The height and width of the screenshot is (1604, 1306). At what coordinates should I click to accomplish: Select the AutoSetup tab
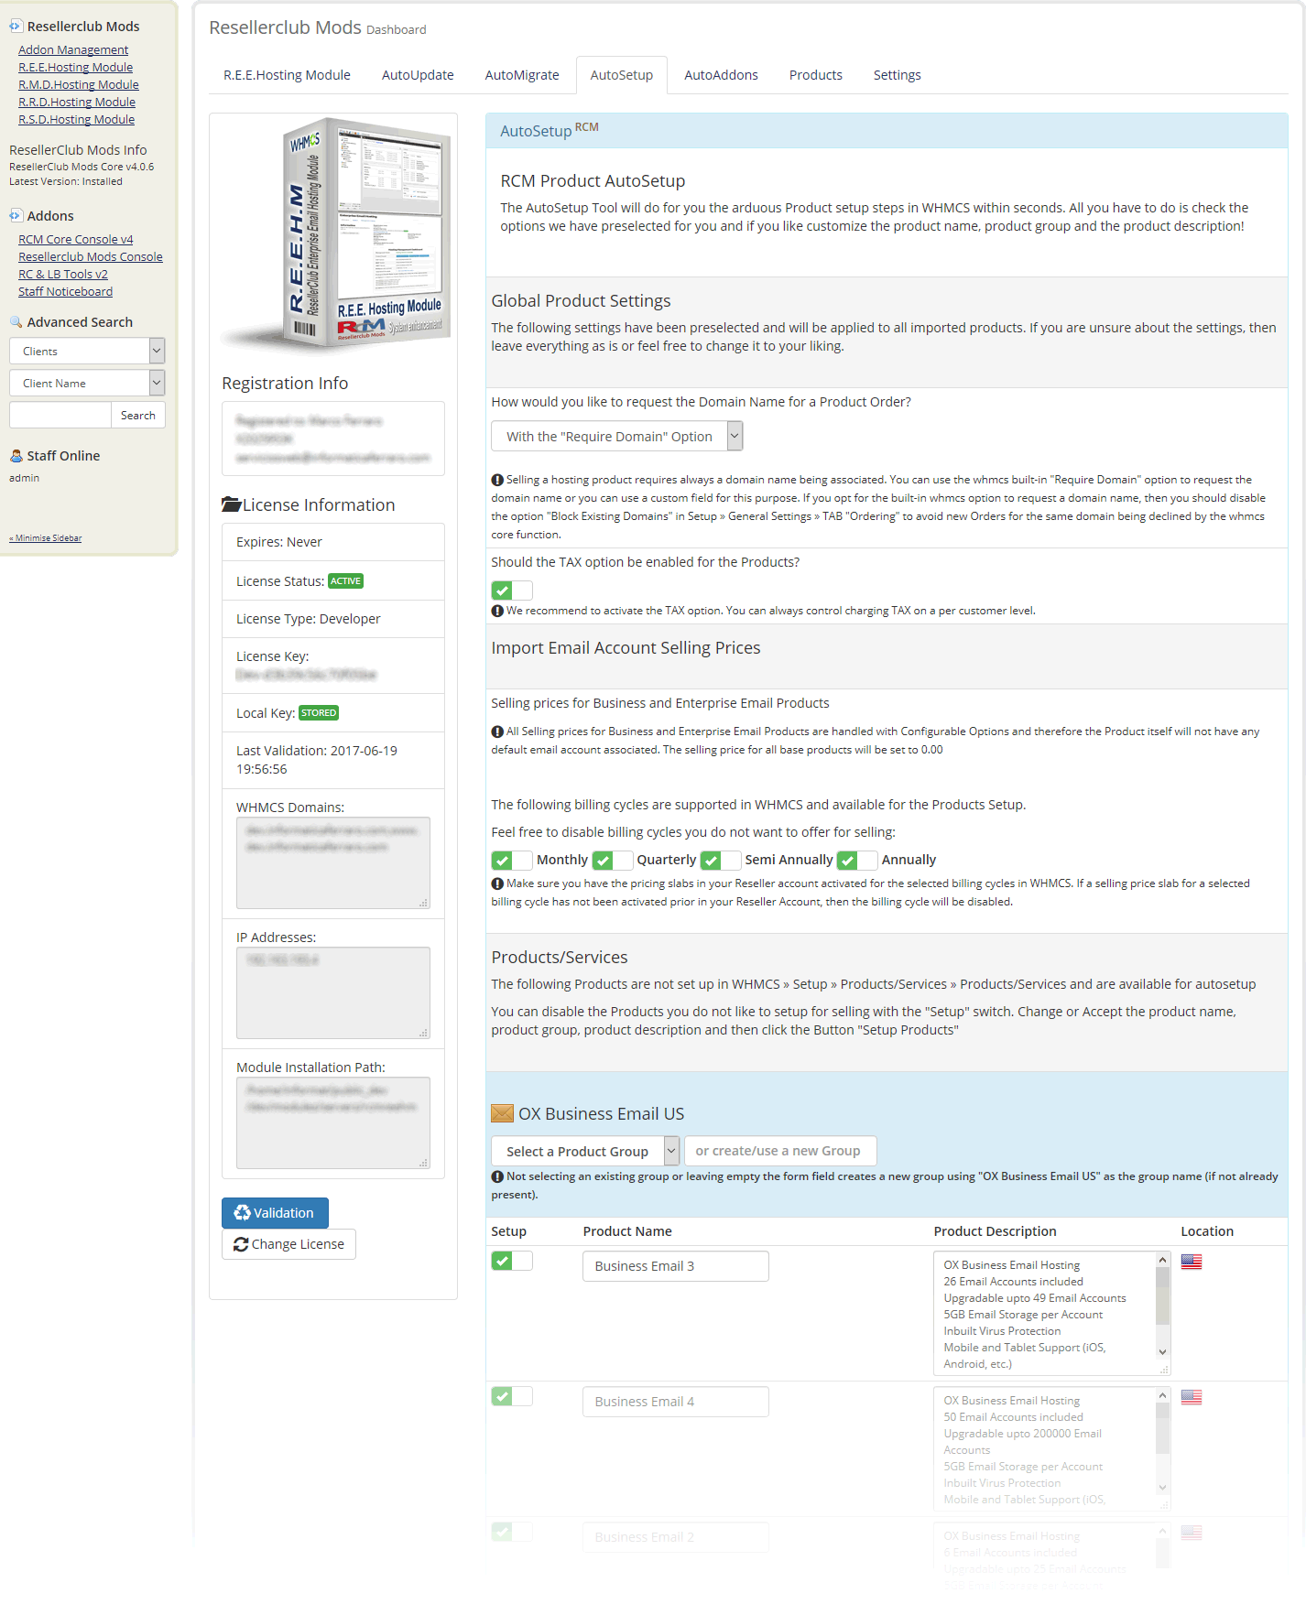(622, 75)
